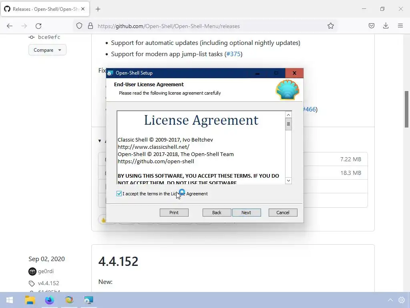Open the 4.4.152 release heading
The height and width of the screenshot is (308, 410).
click(118, 261)
